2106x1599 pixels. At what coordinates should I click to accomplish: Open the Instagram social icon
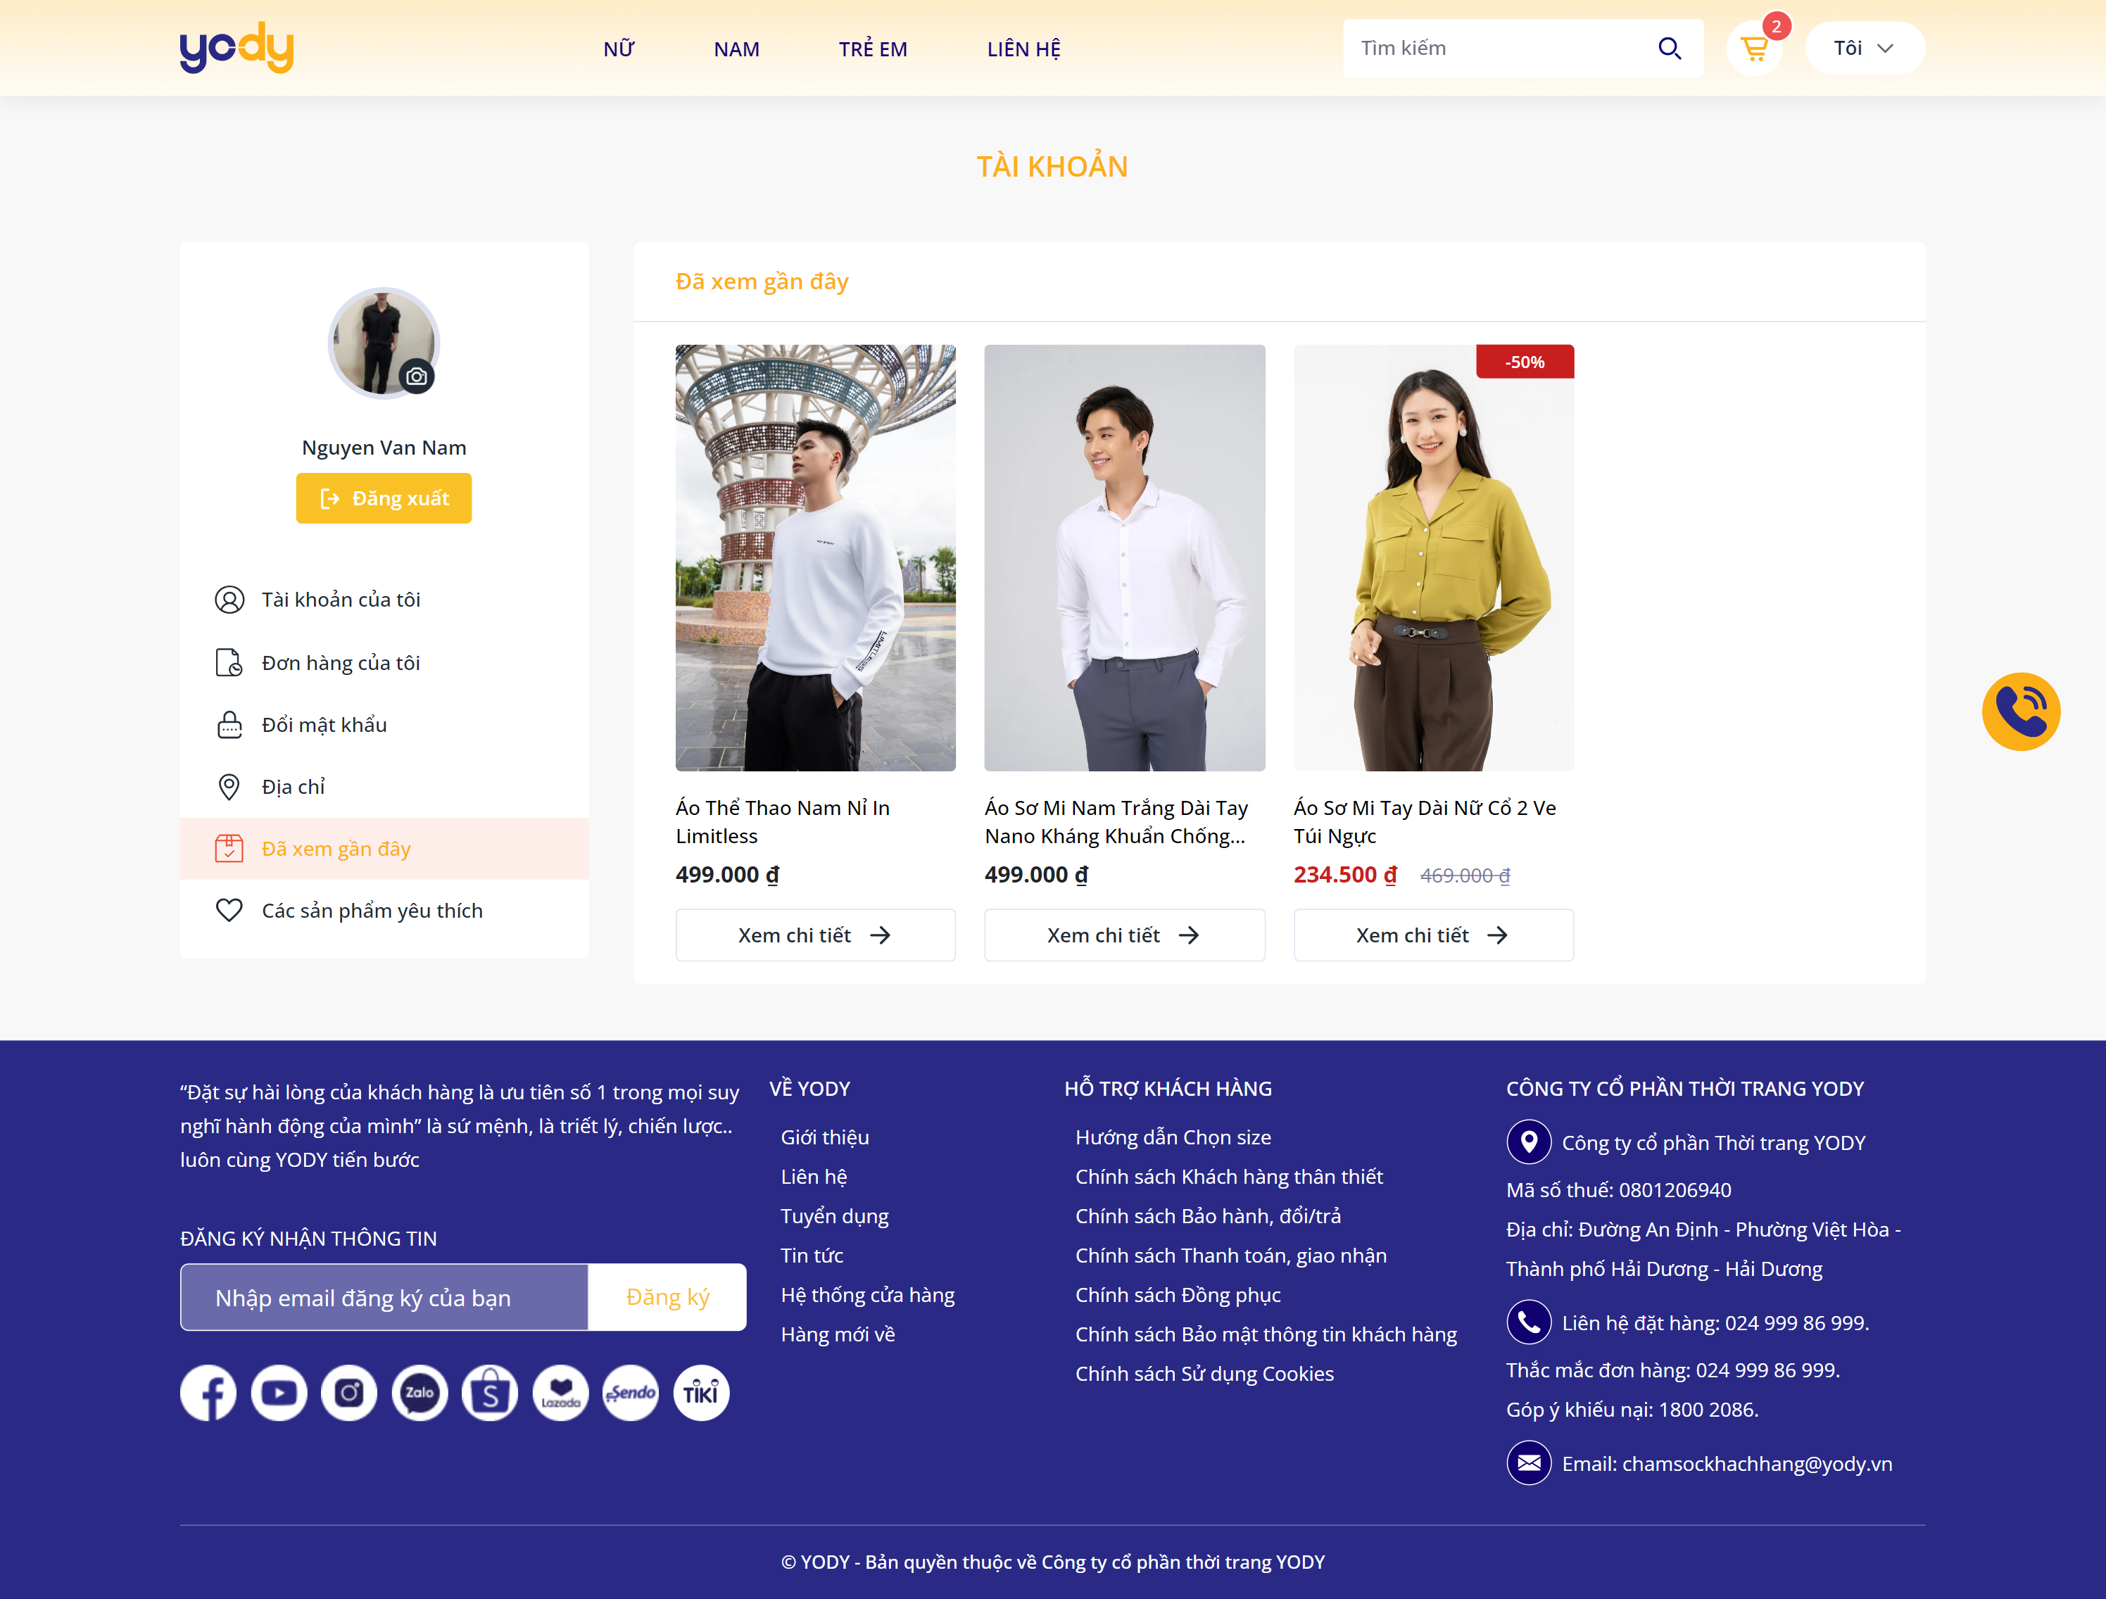click(x=349, y=1393)
